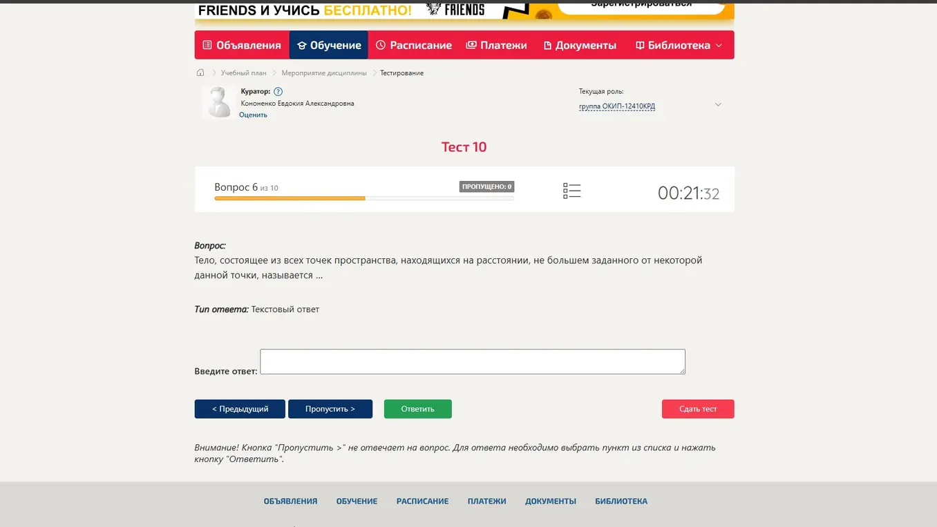Click the Учебный план breadcrumb

point(243,73)
